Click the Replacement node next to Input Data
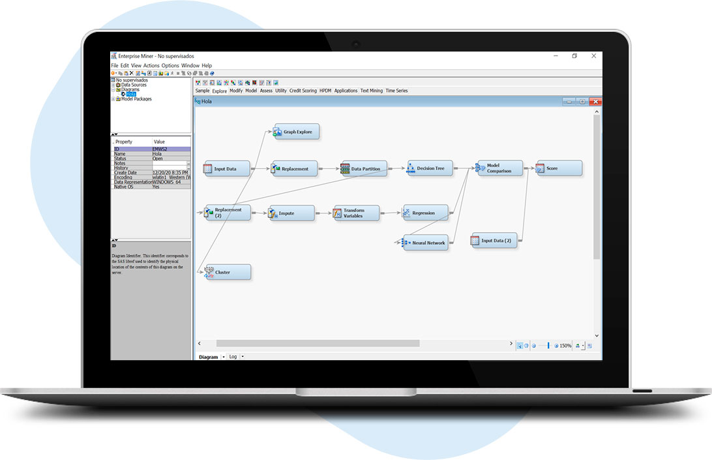Screen dimensions: 712x460 click(x=294, y=168)
